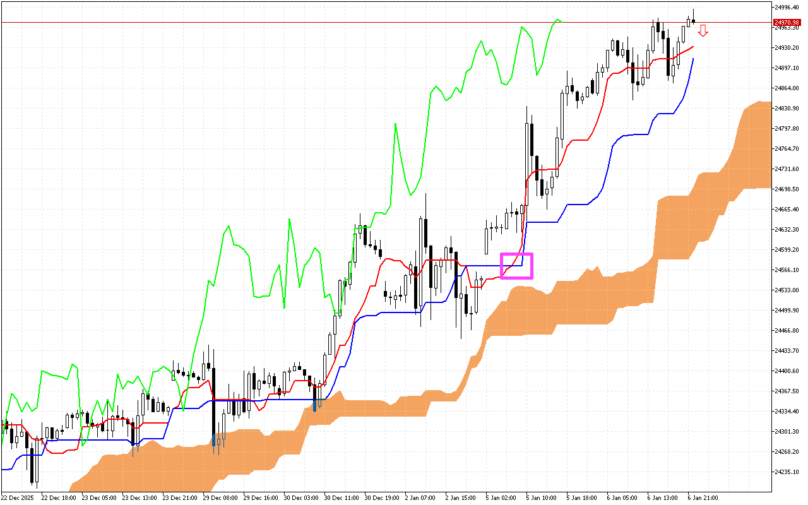Select the last candlestick at the chart's right edge
Viewport: 808px width, 505px height.
point(694,21)
